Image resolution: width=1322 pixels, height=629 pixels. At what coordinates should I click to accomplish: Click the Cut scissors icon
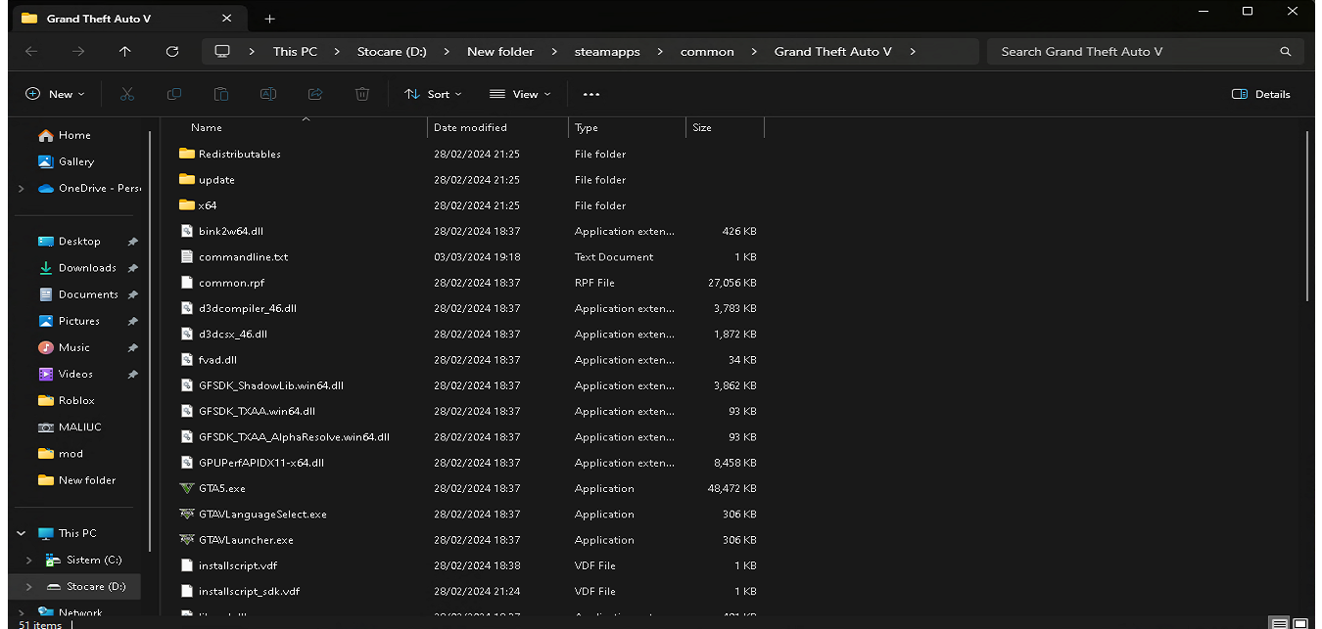pyautogui.click(x=126, y=94)
